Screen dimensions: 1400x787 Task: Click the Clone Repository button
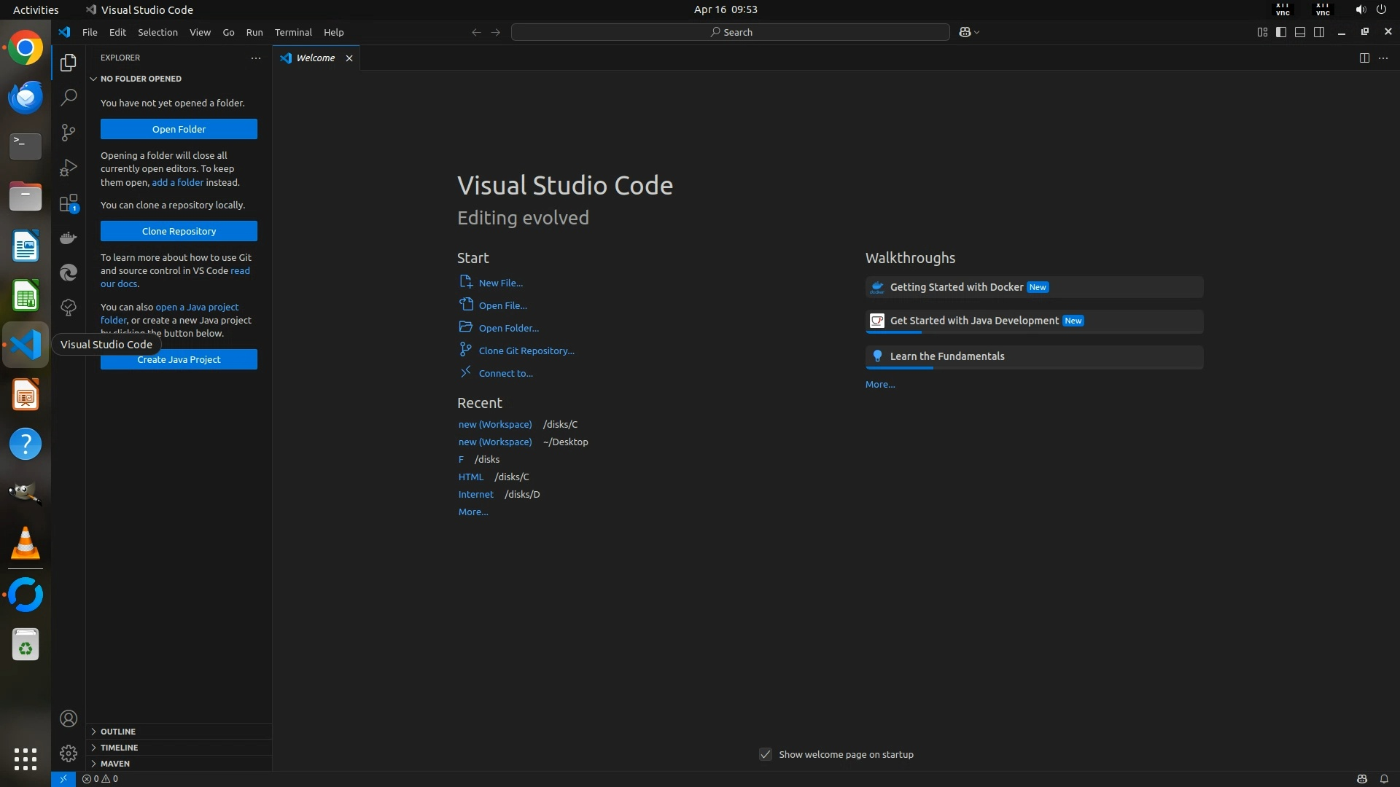pyautogui.click(x=179, y=231)
